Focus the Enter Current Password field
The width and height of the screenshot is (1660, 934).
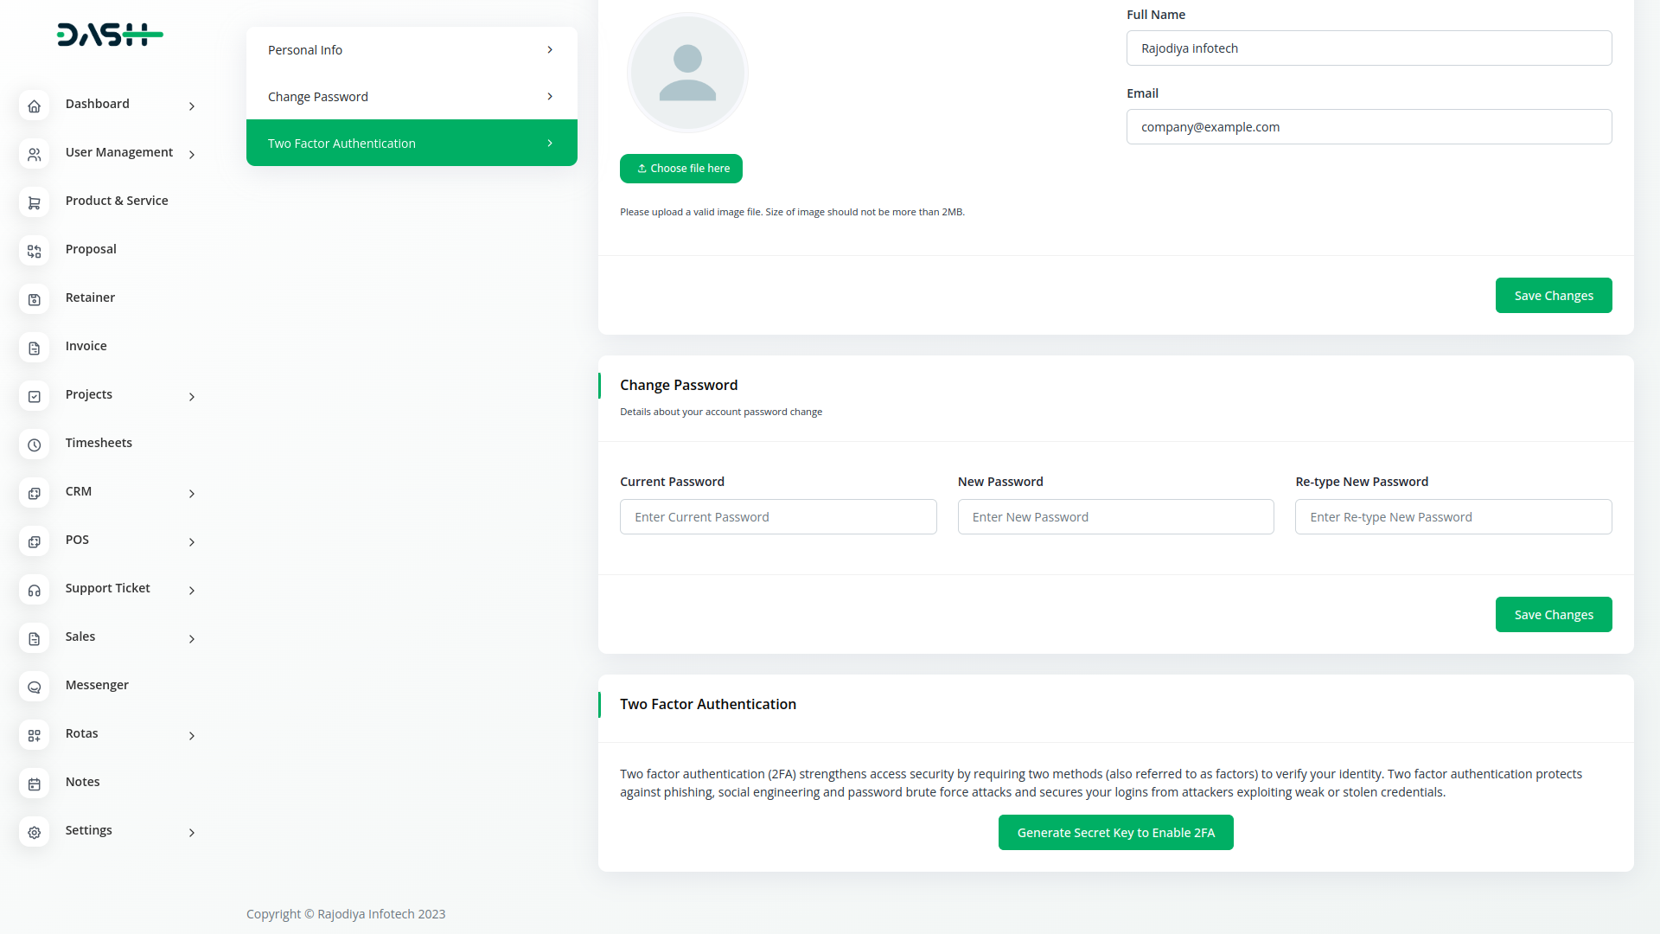coord(778,517)
